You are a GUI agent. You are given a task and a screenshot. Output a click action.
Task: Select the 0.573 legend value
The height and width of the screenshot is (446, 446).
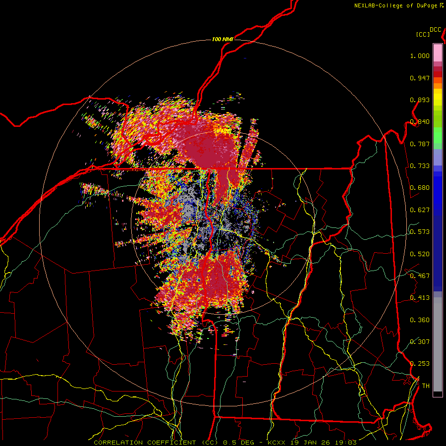point(420,232)
